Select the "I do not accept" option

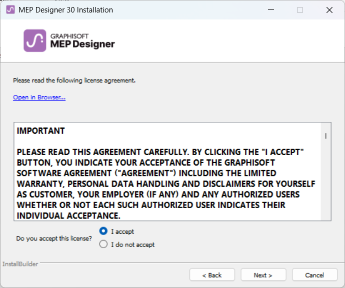(x=103, y=244)
